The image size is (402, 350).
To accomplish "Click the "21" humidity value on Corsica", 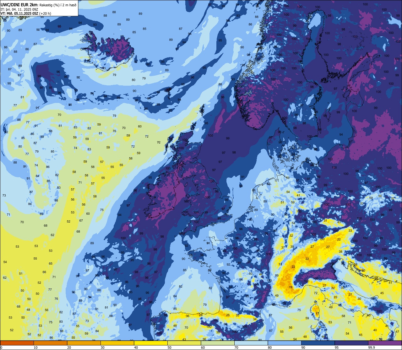I will (318, 313).
